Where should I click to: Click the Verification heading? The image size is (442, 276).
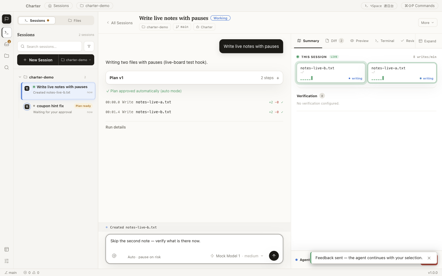pos(307,96)
